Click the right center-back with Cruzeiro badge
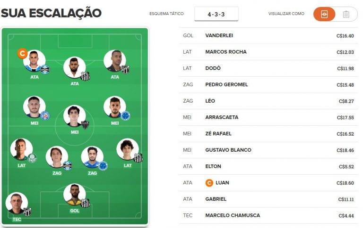Screen dimensions: 363x228 pos(92,157)
